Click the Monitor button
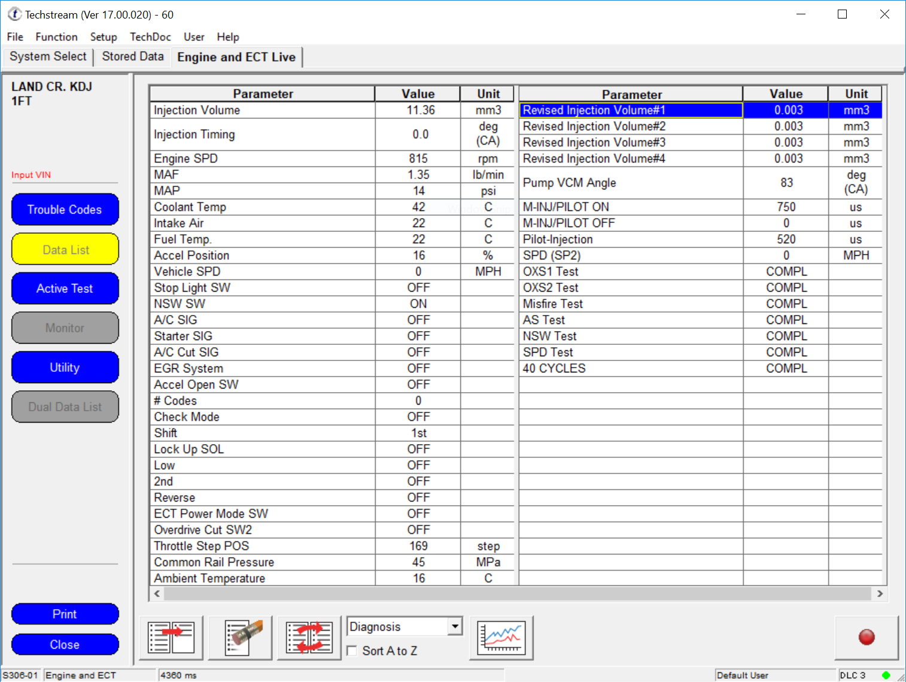The height and width of the screenshot is (682, 906). coord(65,328)
